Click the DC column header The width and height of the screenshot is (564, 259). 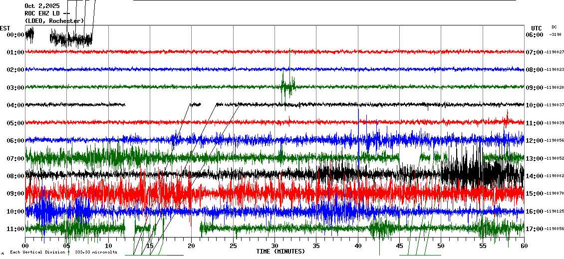554,27
